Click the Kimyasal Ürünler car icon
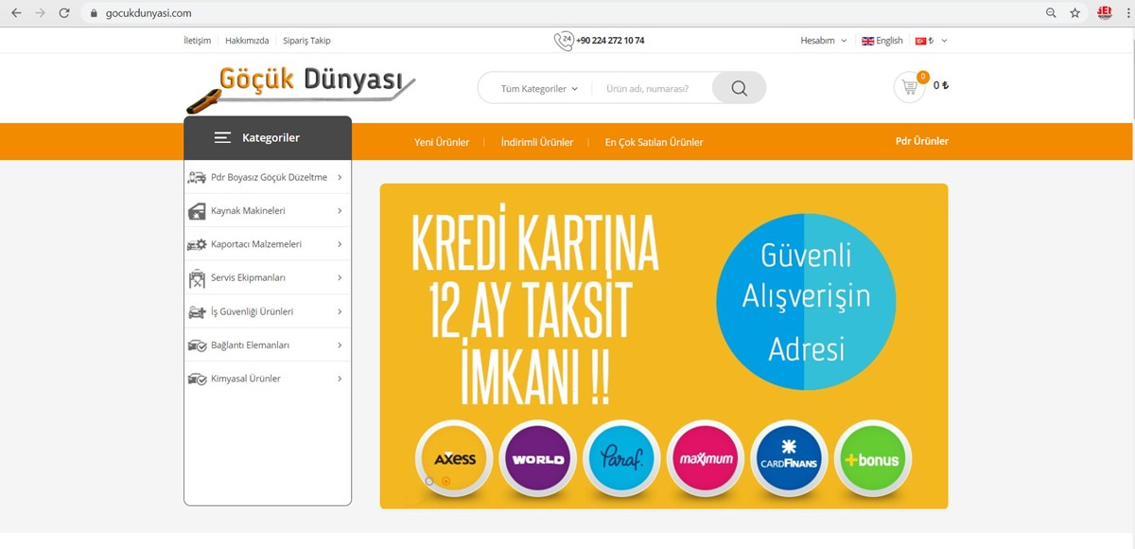 tap(197, 379)
